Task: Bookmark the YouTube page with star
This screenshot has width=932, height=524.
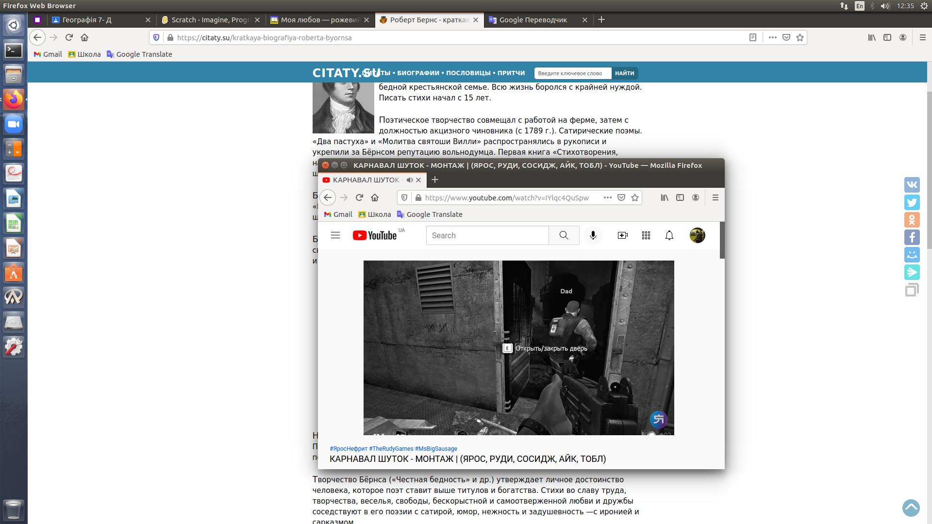Action: [634, 197]
